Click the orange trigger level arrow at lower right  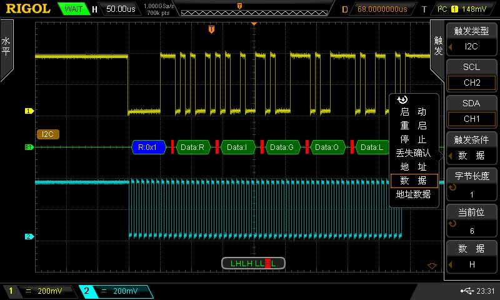tap(431, 266)
